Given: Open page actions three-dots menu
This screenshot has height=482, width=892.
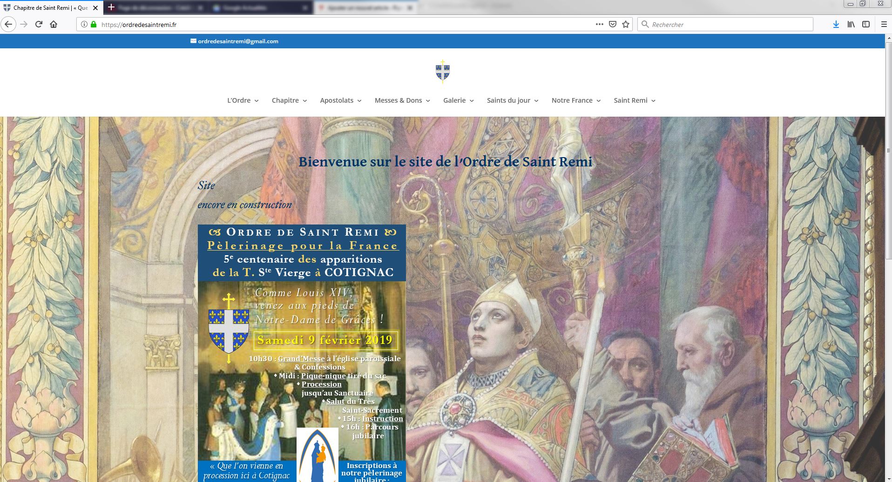Looking at the screenshot, I should coord(600,24).
